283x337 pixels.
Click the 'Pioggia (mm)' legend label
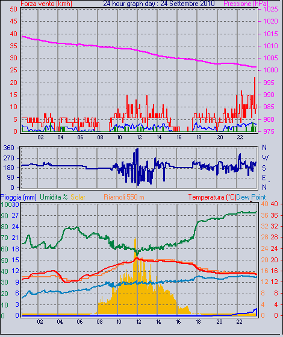point(18,197)
